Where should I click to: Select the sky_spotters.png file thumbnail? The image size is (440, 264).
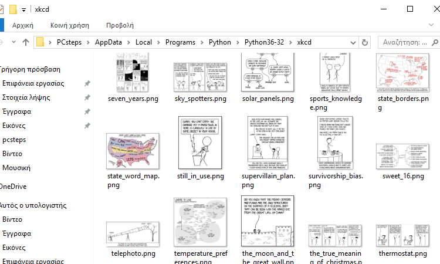200,77
